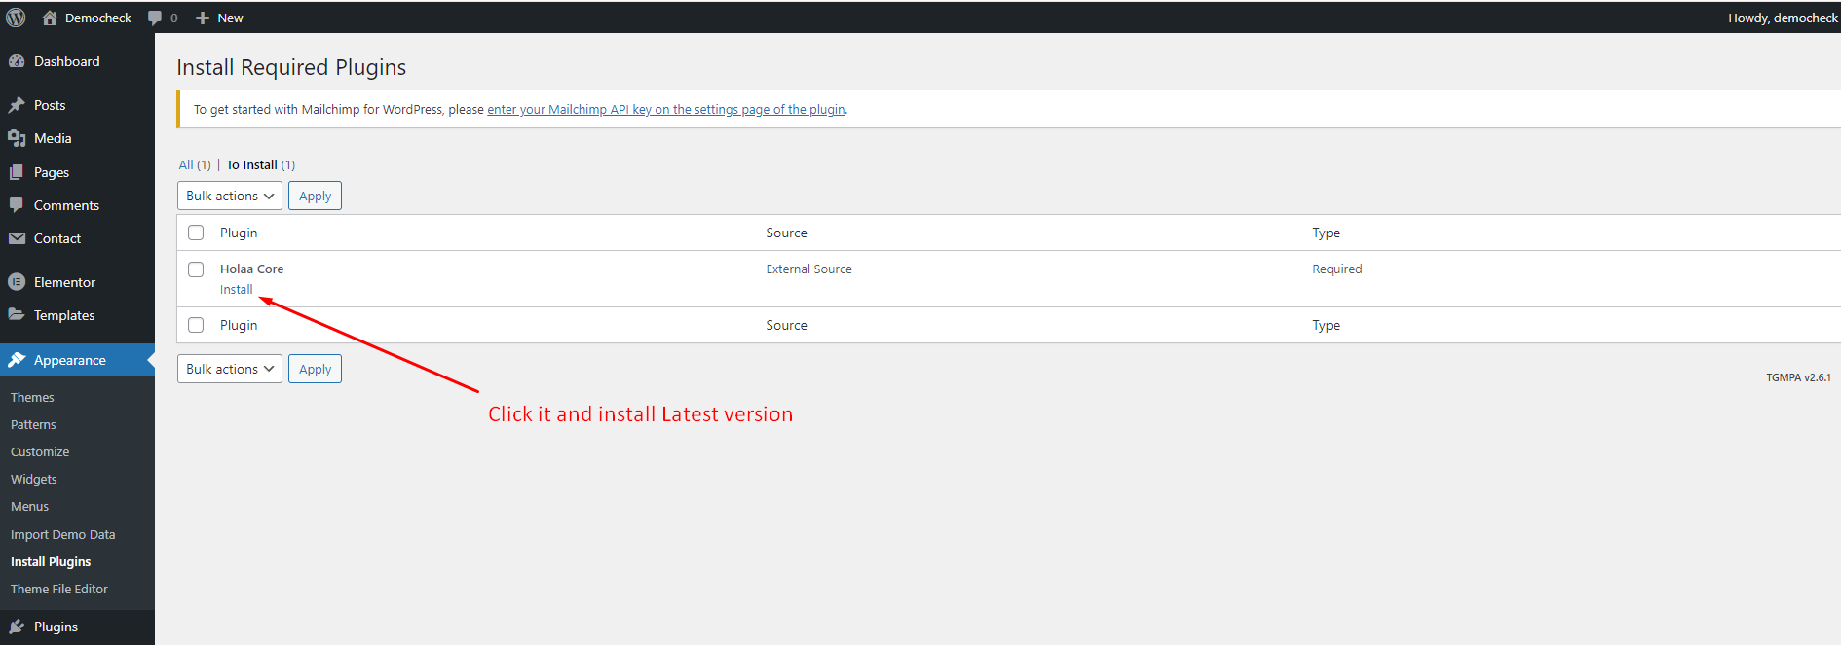1841x645 pixels.
Task: Open Media via its sidebar icon
Action: [x=17, y=138]
